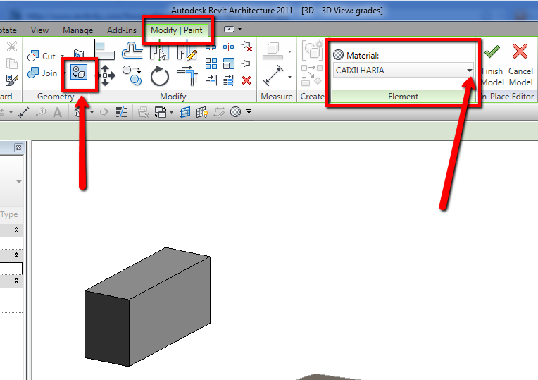538x380 pixels.
Task: Click the Join geometry tool
Action: coord(42,73)
